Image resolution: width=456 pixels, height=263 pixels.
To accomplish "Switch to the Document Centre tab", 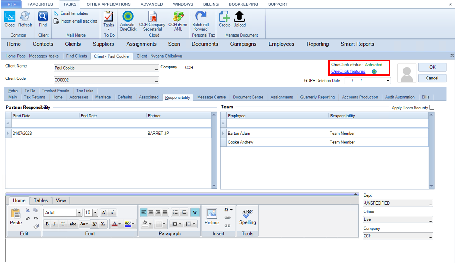I will click(248, 97).
